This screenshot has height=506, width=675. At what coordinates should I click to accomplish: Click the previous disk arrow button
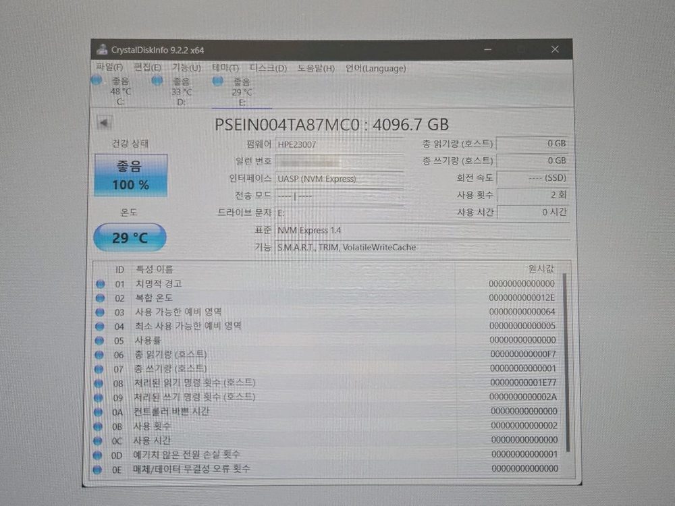[x=105, y=123]
